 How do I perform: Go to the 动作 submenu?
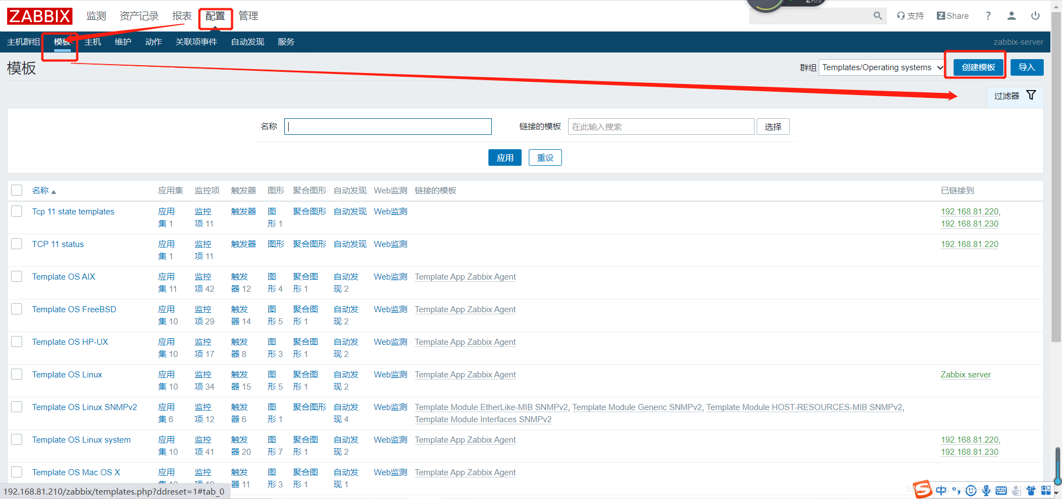point(153,42)
